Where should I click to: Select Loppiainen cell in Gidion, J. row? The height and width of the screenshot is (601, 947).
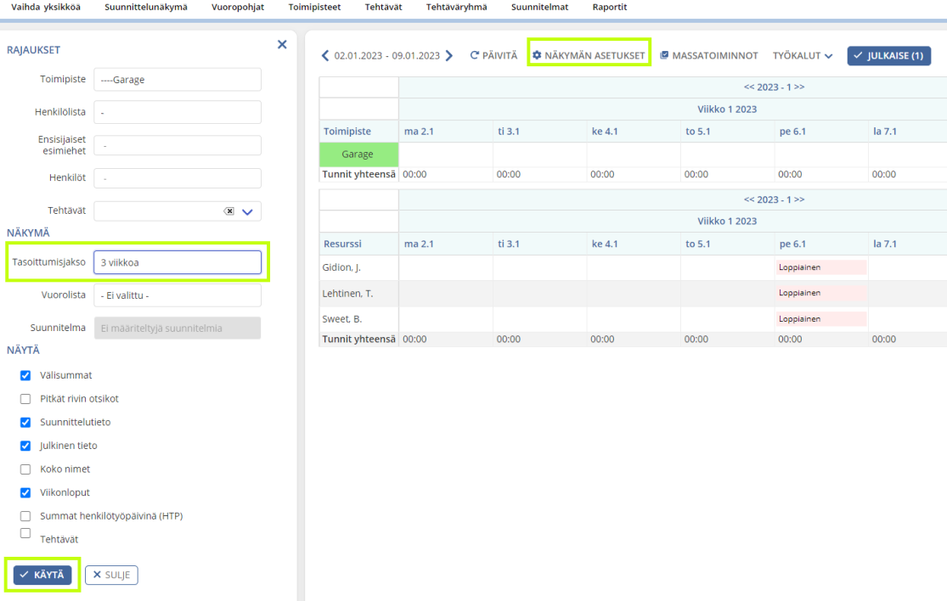(x=821, y=267)
